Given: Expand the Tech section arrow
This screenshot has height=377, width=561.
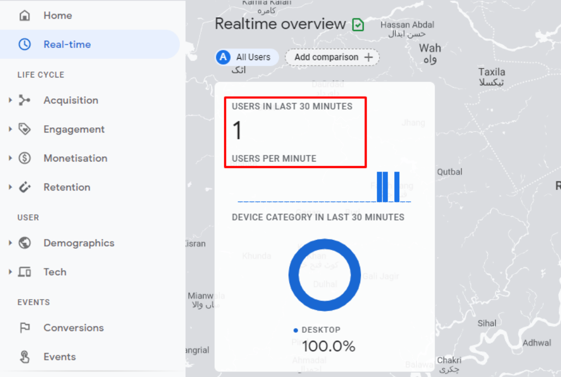Looking at the screenshot, I should click(10, 272).
